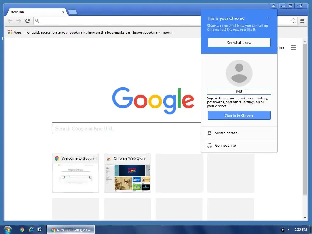Focus the address bar
The height and width of the screenshot is (234, 312).
pyautogui.click(x=117, y=21)
